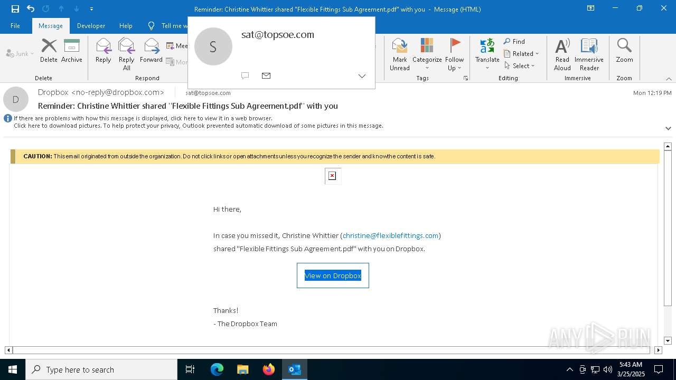The width and height of the screenshot is (676, 380).
Task: Expand message header with chevron
Action: (x=668, y=128)
